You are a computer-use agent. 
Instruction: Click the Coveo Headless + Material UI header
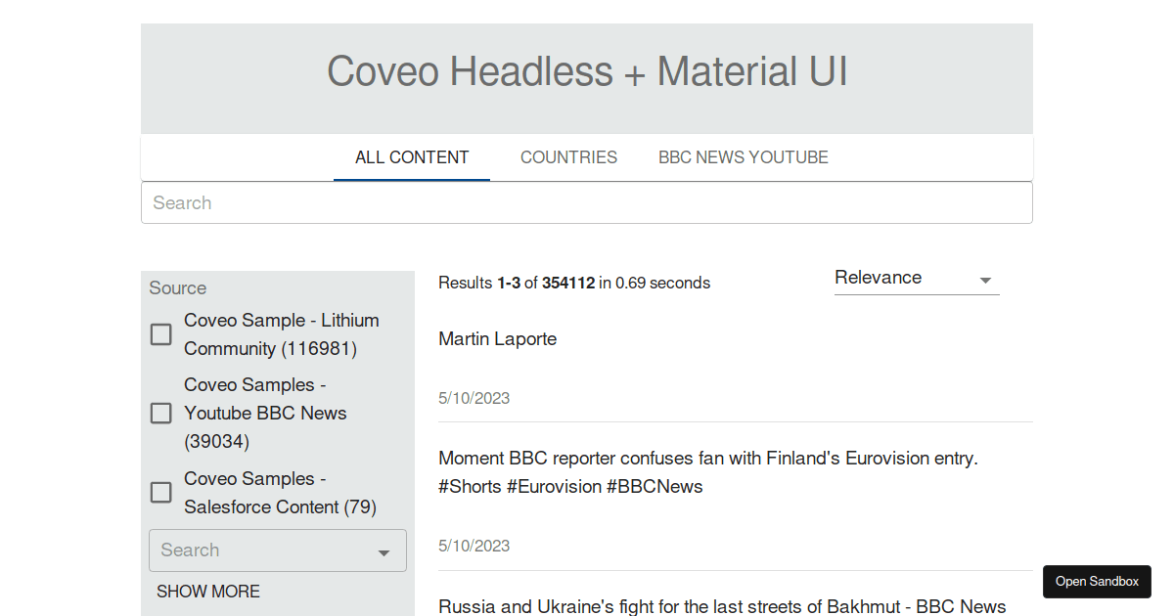587,71
